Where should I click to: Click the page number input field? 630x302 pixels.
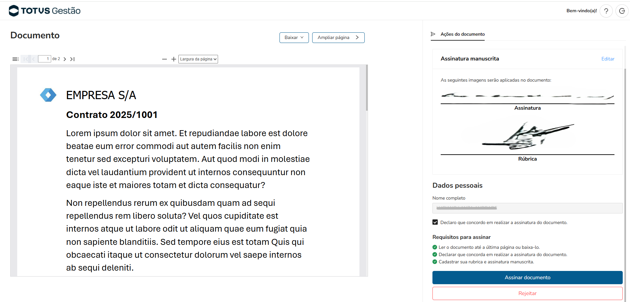click(x=44, y=59)
